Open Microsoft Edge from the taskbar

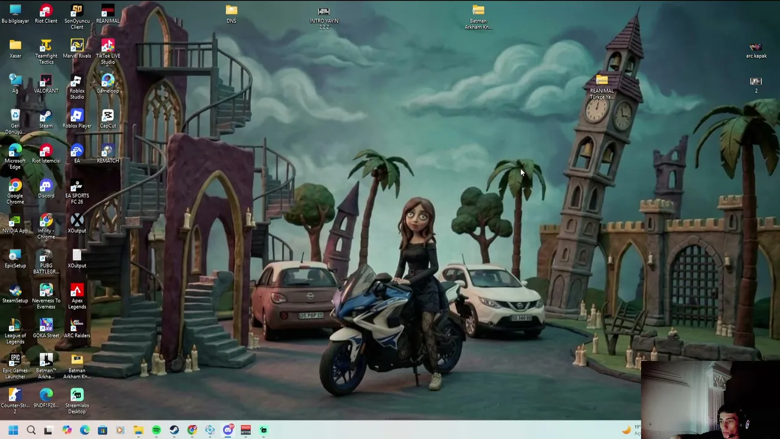pos(85,430)
